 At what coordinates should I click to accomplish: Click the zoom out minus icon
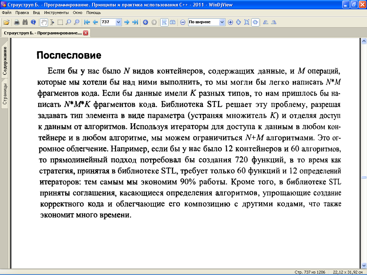[x=182, y=22]
